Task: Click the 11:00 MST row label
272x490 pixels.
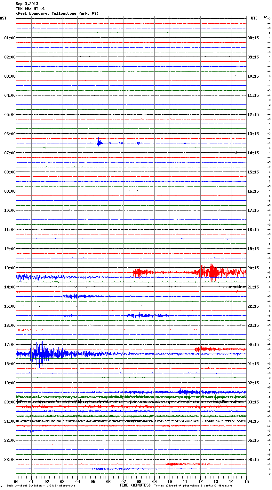Action: pyautogui.click(x=10, y=230)
